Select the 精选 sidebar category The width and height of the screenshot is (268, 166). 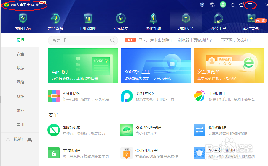(x=20, y=40)
